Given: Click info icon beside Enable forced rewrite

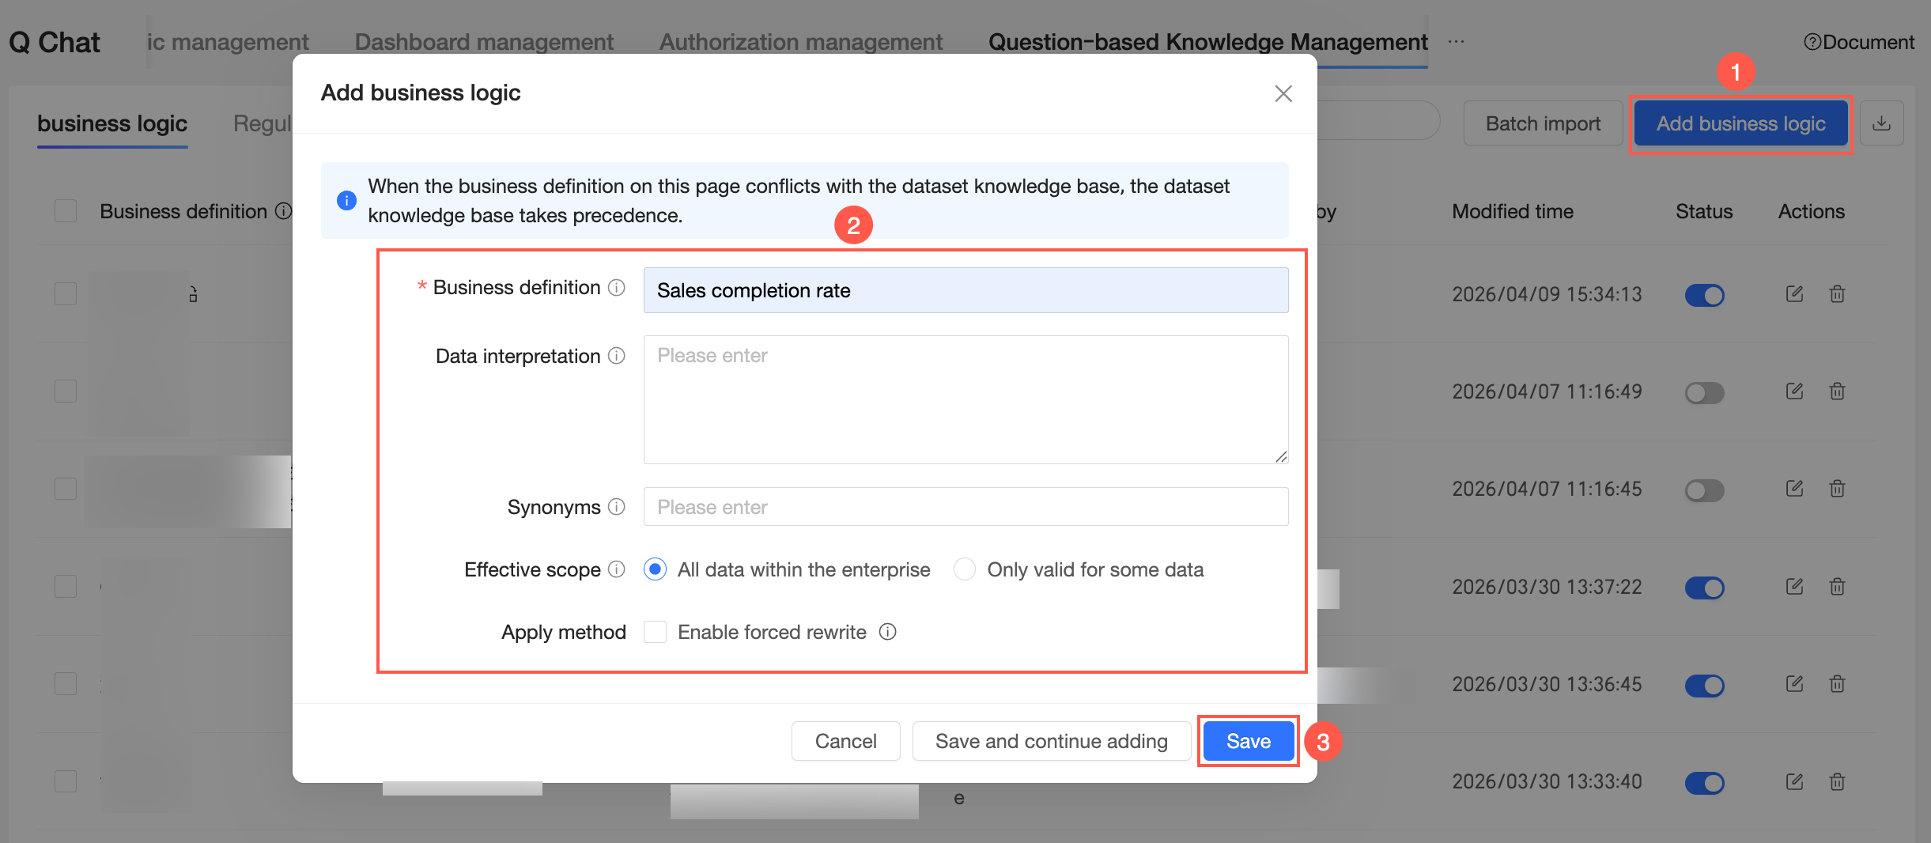Looking at the screenshot, I should point(888,632).
